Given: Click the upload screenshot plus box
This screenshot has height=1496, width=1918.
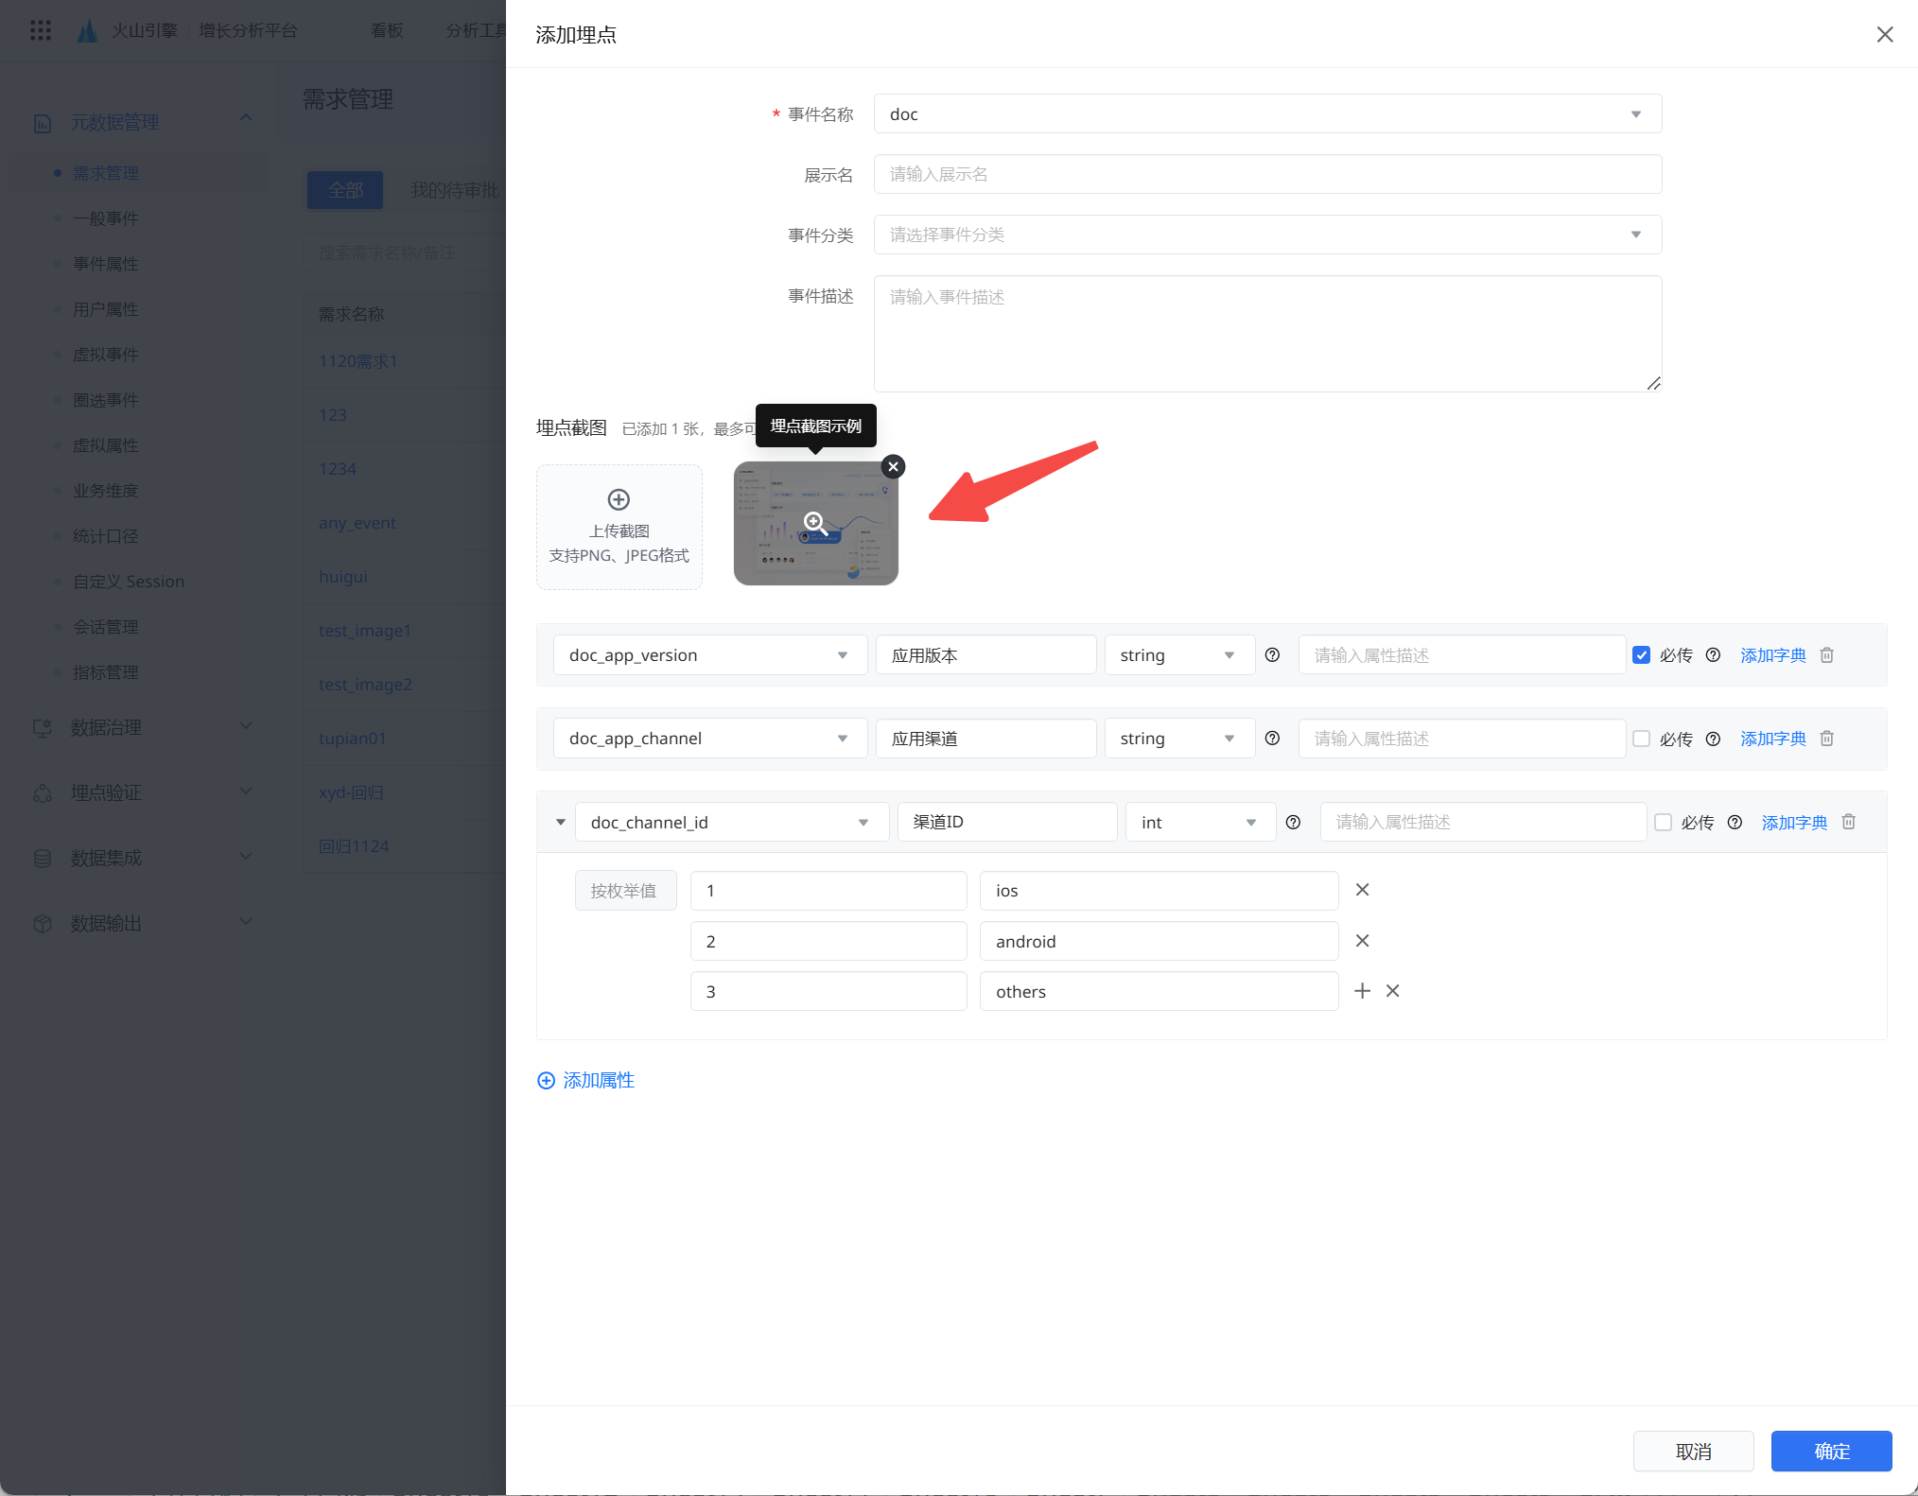Looking at the screenshot, I should tap(619, 527).
